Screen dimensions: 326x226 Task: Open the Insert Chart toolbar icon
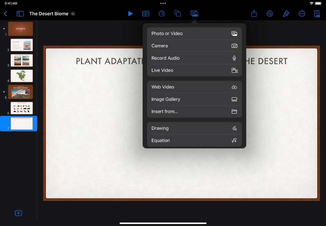162,14
